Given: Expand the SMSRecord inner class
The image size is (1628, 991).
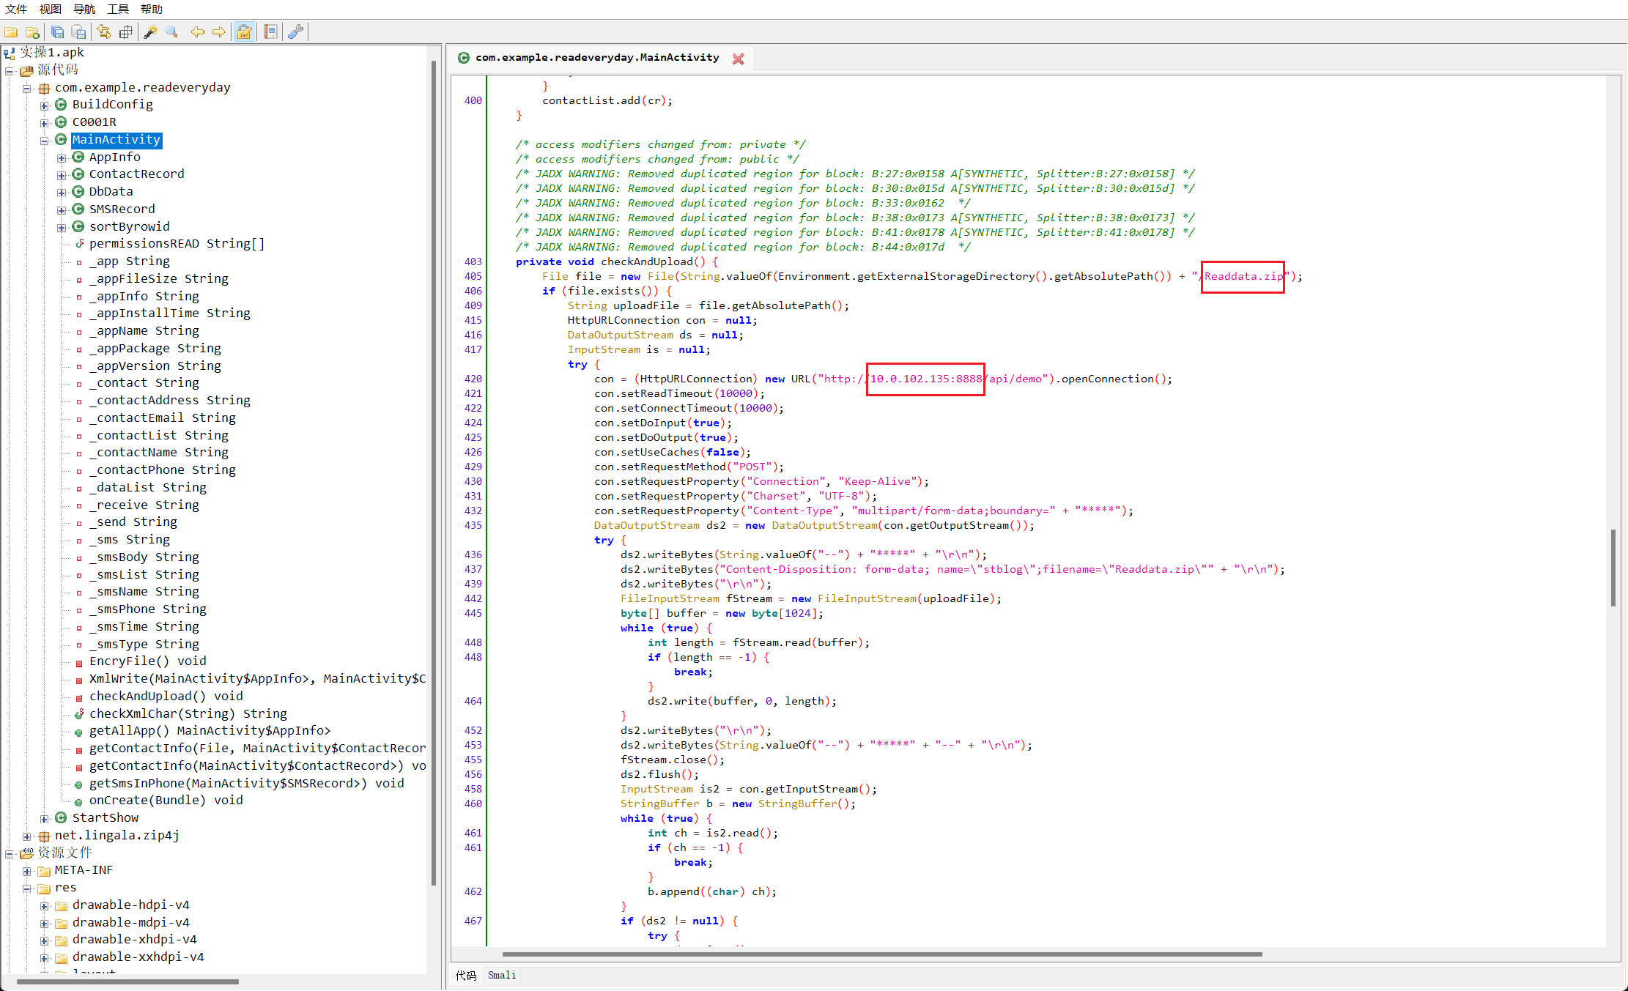Looking at the screenshot, I should point(62,209).
